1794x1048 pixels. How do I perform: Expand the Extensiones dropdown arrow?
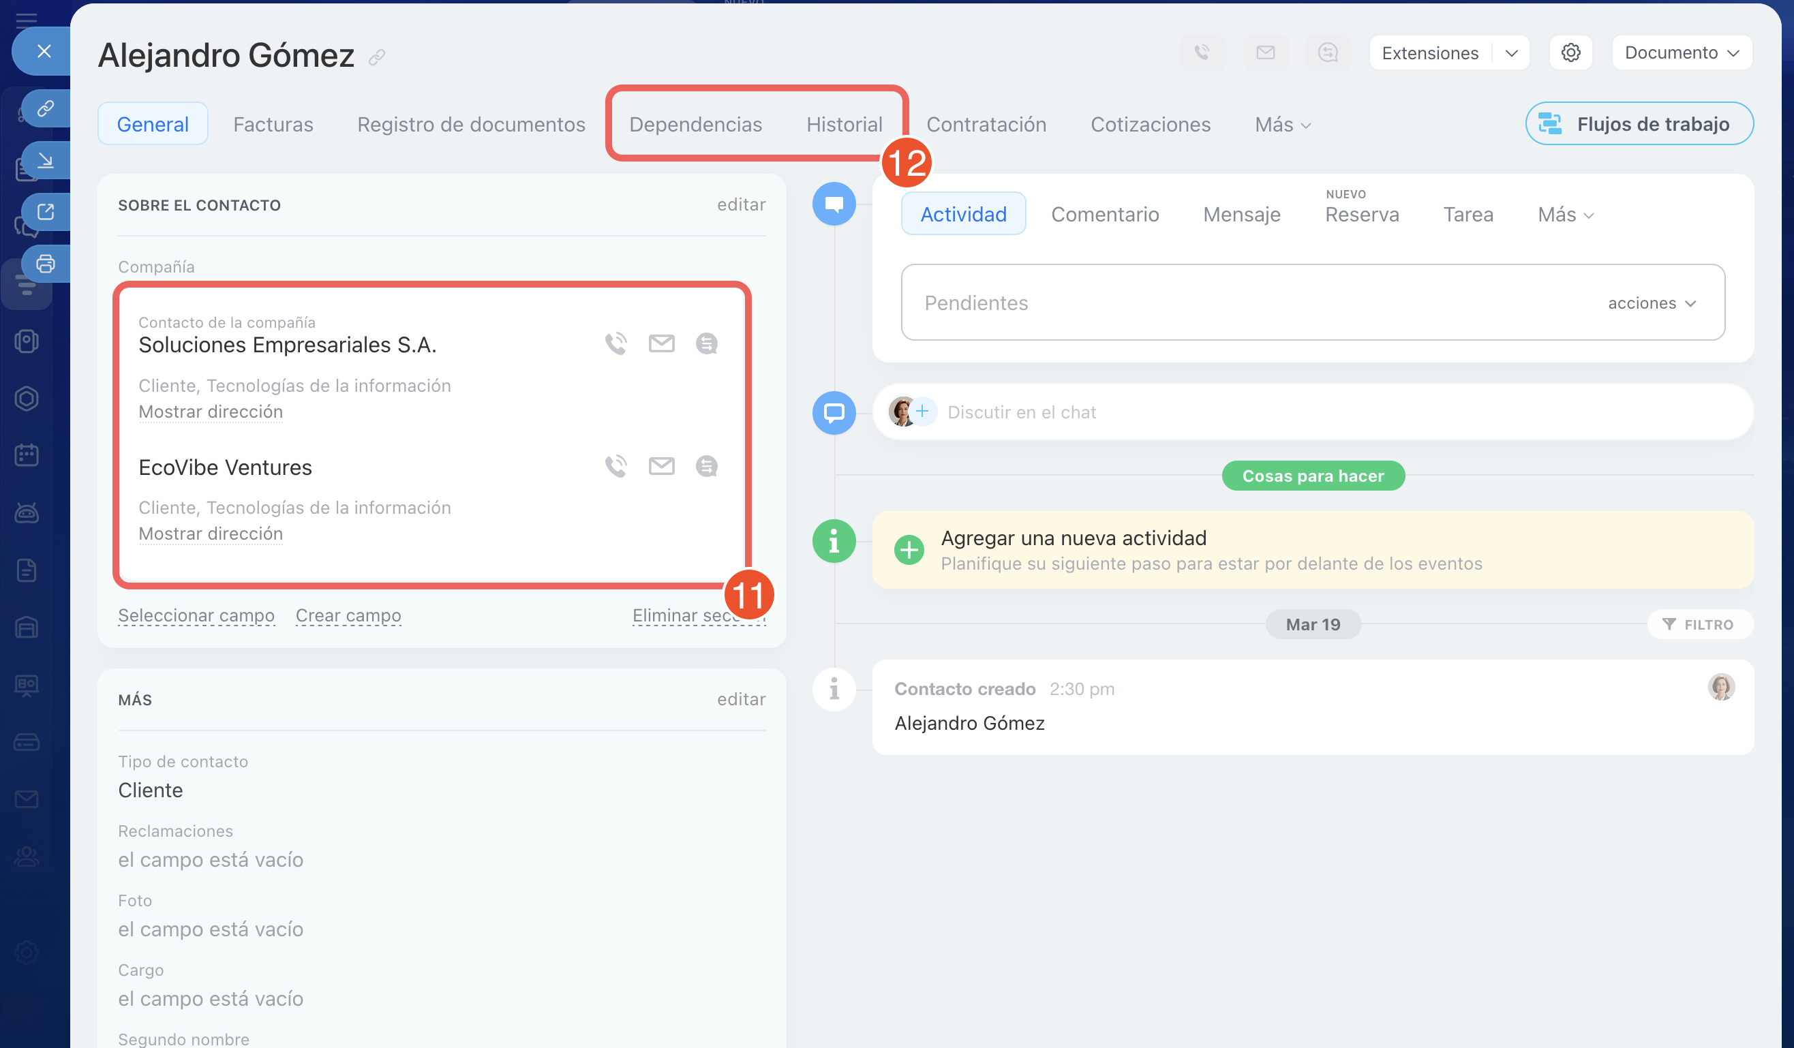coord(1511,53)
